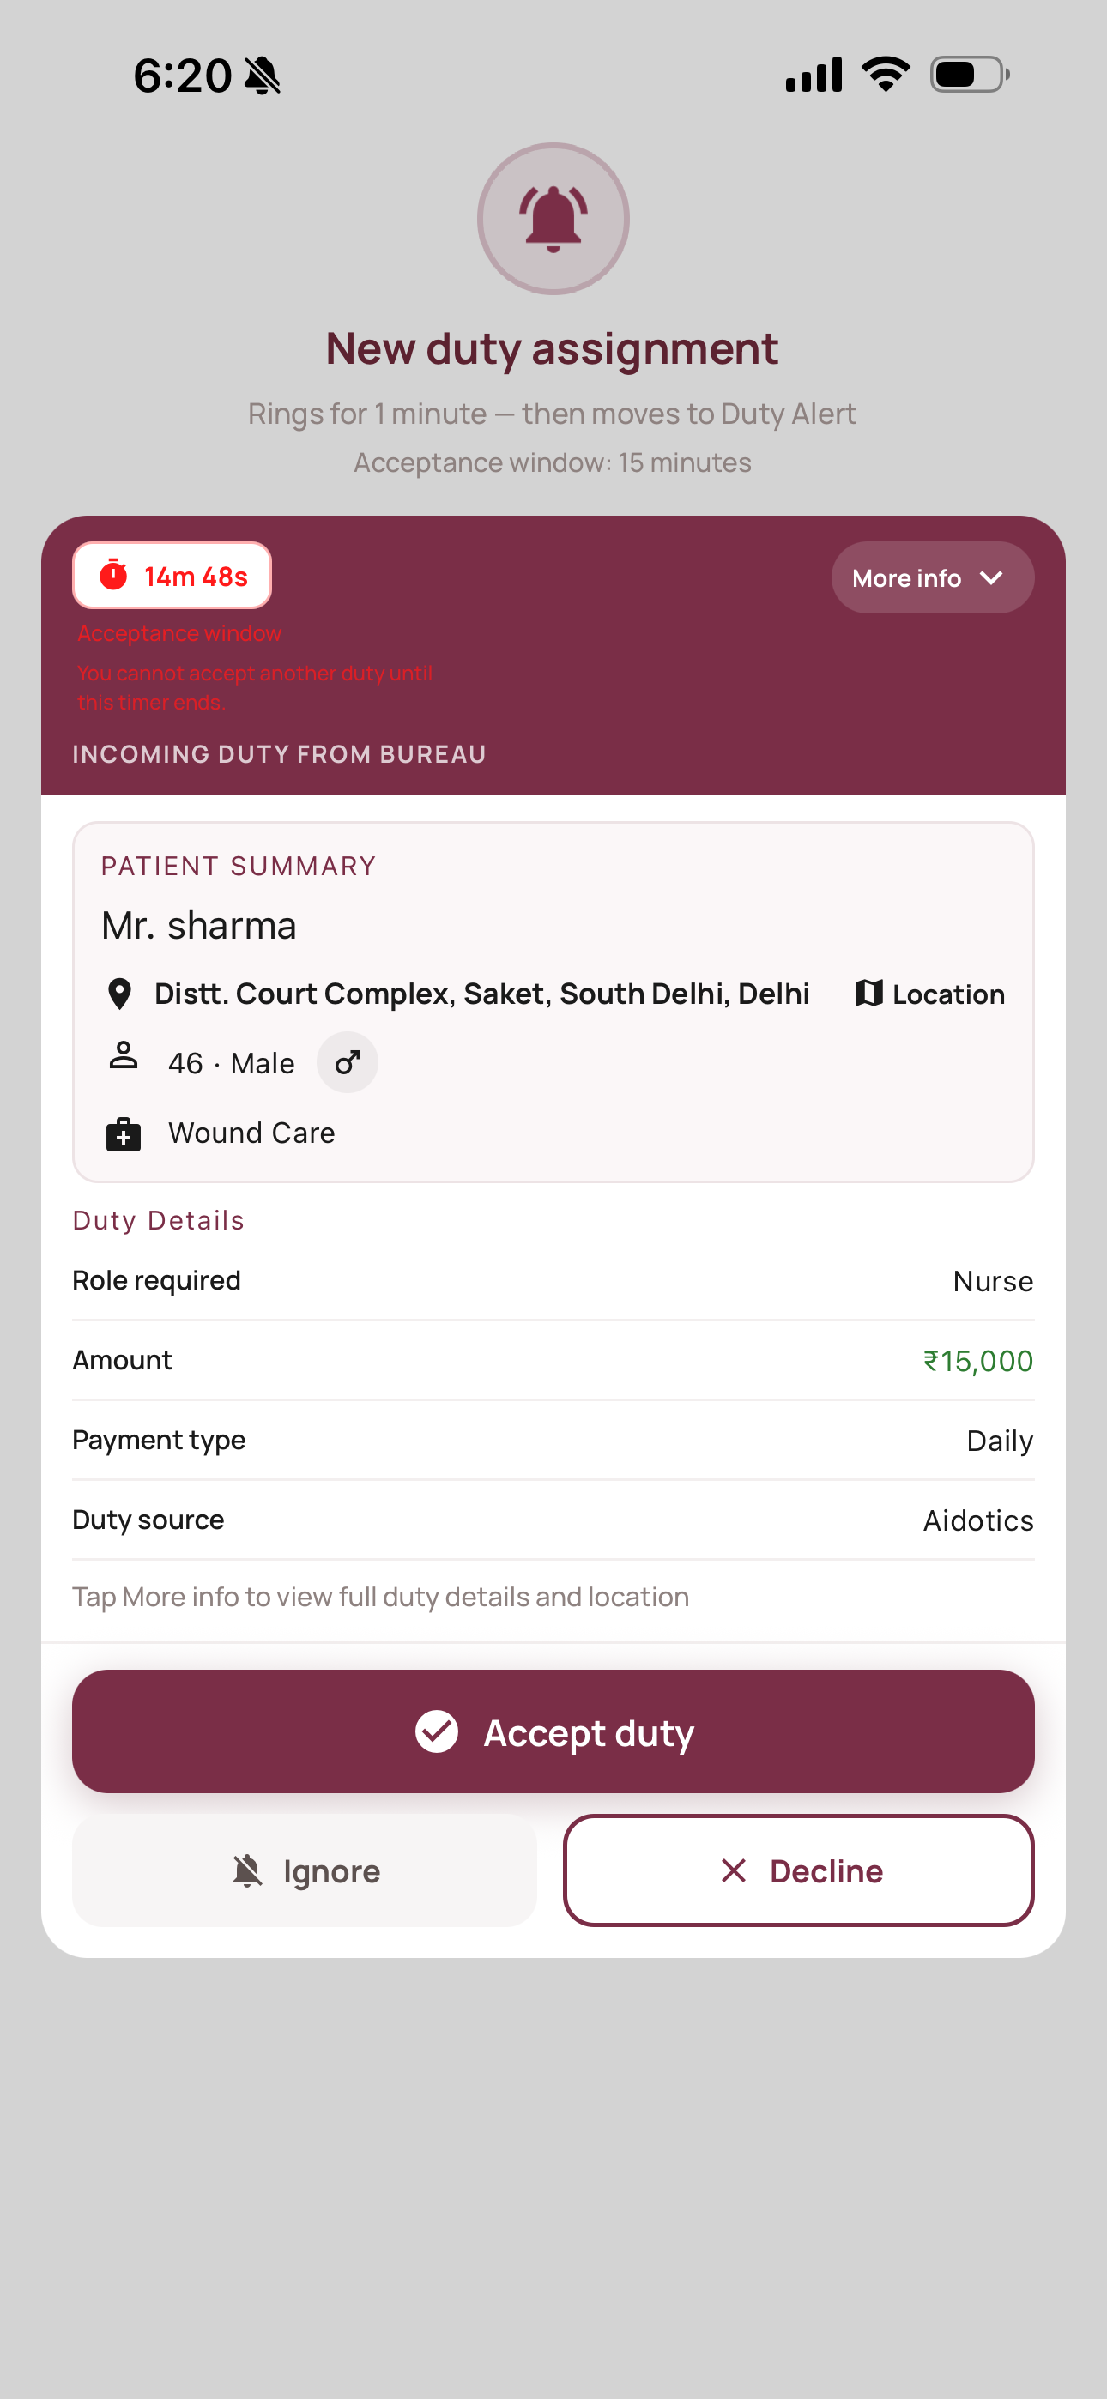Accept the duty assignment

pyautogui.click(x=553, y=1732)
